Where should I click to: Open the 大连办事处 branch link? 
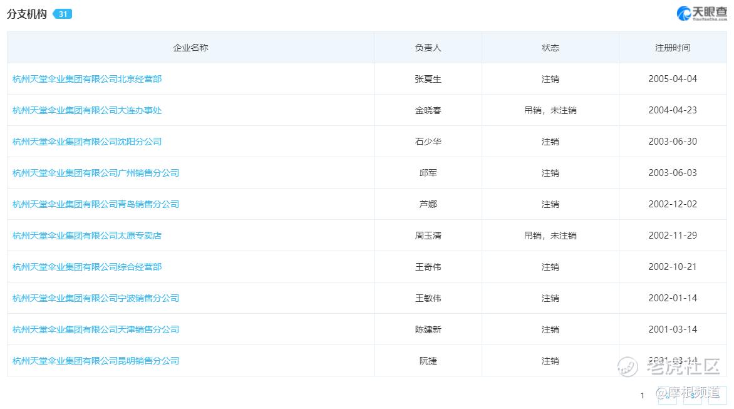pyautogui.click(x=87, y=110)
